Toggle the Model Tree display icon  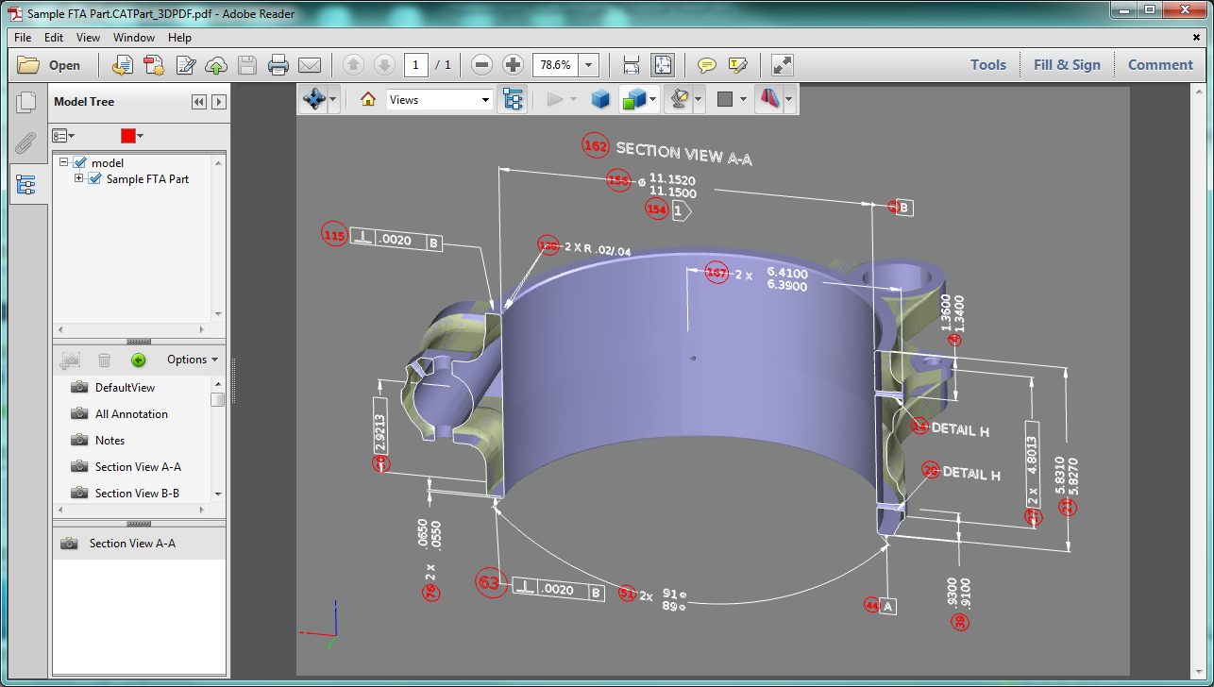coord(513,98)
